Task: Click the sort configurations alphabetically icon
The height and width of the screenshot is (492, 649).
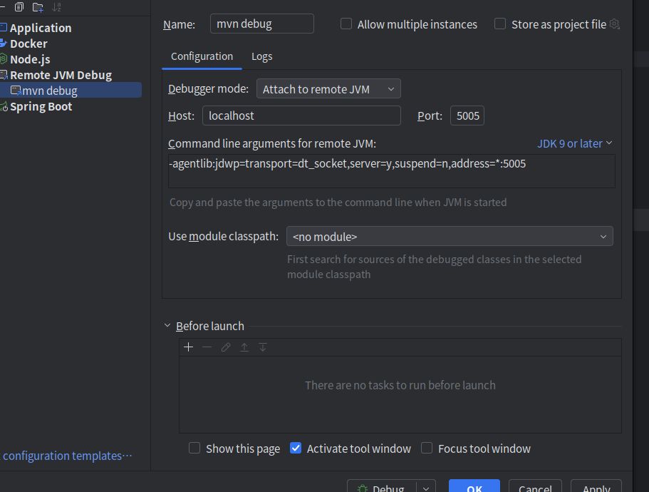Action: pos(57,7)
